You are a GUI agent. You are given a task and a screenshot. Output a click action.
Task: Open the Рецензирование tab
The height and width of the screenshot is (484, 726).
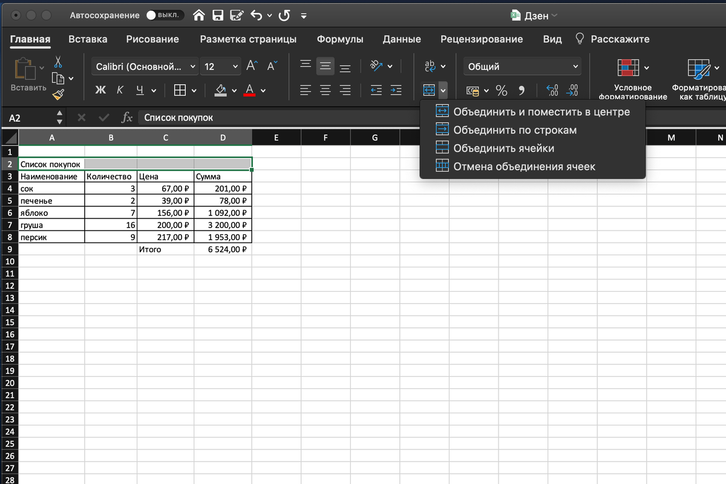coord(482,39)
